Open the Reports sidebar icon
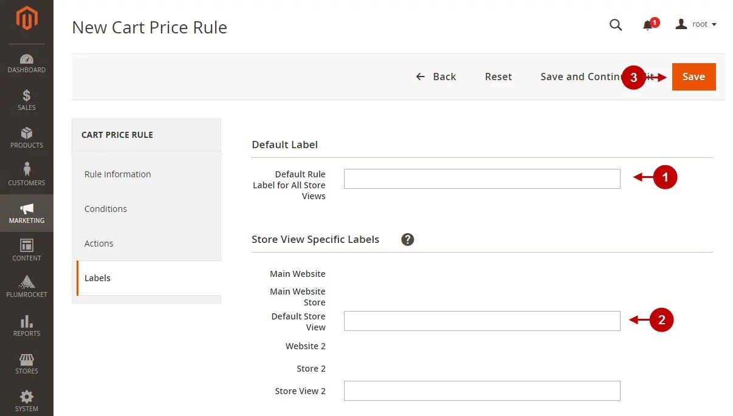 [27, 322]
